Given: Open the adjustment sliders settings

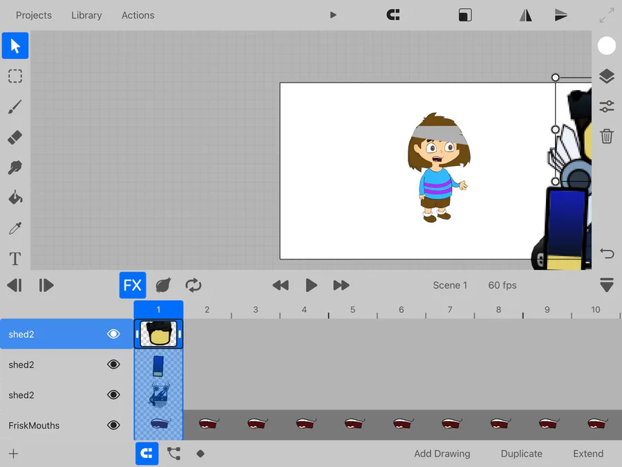Looking at the screenshot, I should click(607, 107).
